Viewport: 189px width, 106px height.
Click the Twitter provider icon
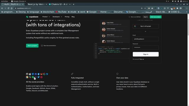point(38,77)
